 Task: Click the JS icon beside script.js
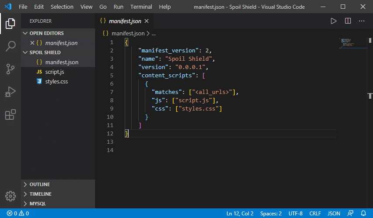(39, 72)
